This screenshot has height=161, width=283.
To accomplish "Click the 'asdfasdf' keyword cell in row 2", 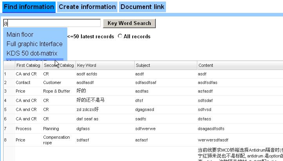I will pos(85,82).
